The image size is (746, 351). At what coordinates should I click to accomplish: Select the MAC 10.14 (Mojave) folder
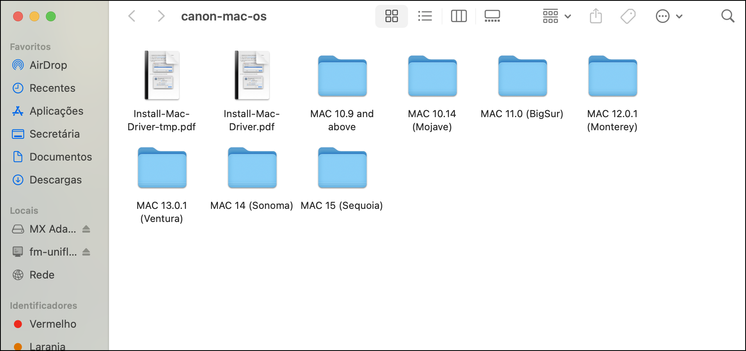pyautogui.click(x=432, y=93)
